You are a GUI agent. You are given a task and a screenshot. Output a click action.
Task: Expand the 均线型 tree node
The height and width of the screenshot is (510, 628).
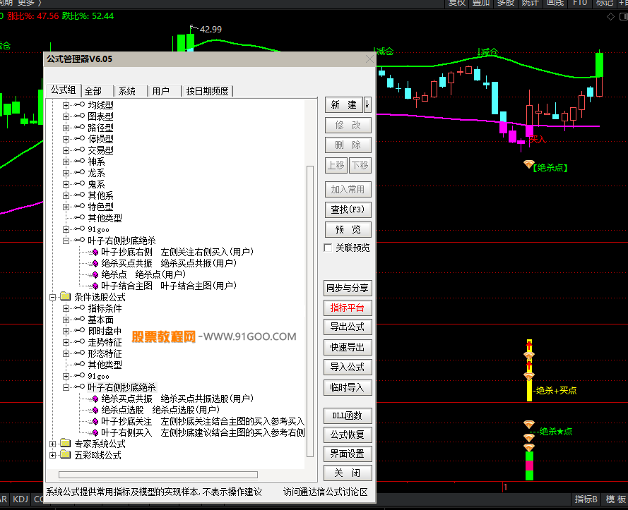[66, 105]
